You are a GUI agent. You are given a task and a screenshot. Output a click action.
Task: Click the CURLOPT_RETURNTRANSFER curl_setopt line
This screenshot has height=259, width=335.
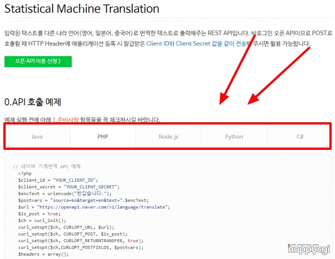click(x=81, y=241)
